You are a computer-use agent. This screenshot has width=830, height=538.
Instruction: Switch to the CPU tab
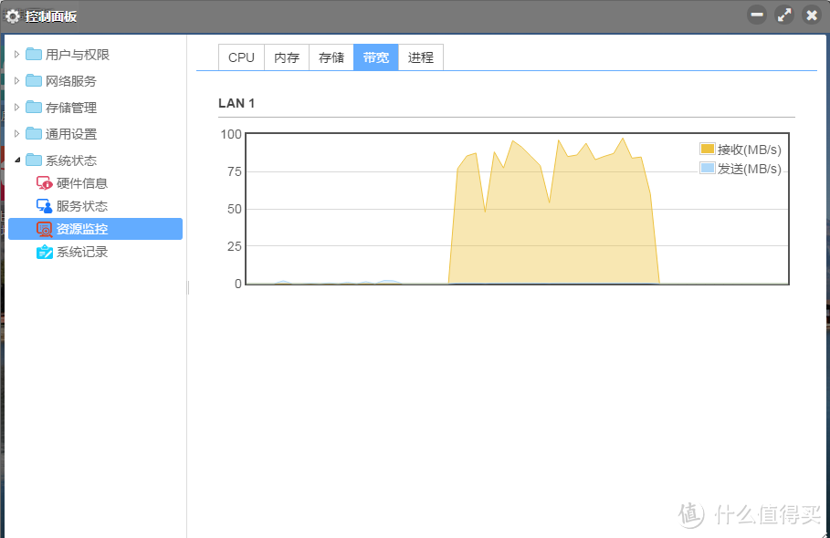click(241, 57)
